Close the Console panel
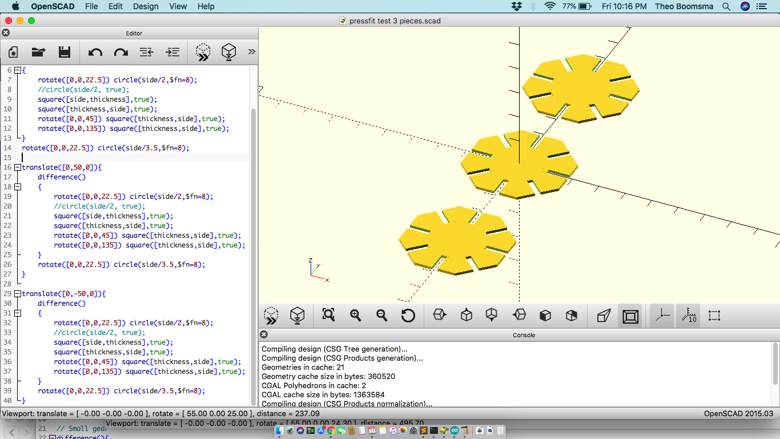The height and width of the screenshot is (439, 780). (263, 334)
